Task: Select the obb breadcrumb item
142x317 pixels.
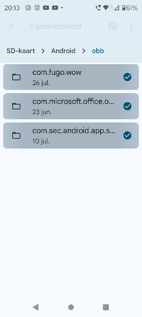Action: pos(98,51)
